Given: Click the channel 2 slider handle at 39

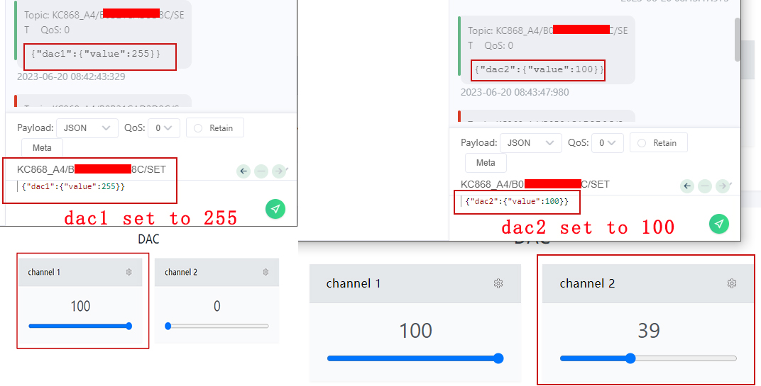Looking at the screenshot, I should click(x=630, y=358).
